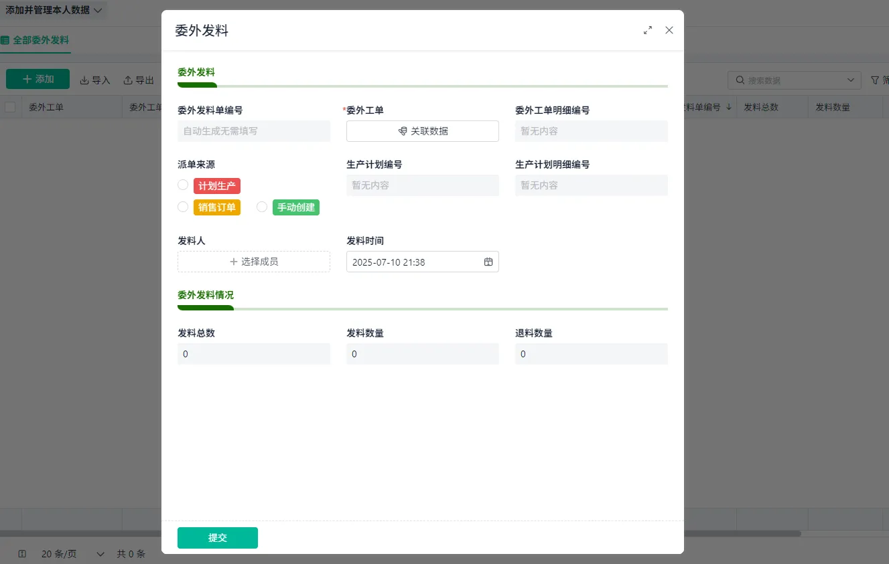The height and width of the screenshot is (564, 889).
Task: Click the 关联数据 button
Action: click(423, 131)
